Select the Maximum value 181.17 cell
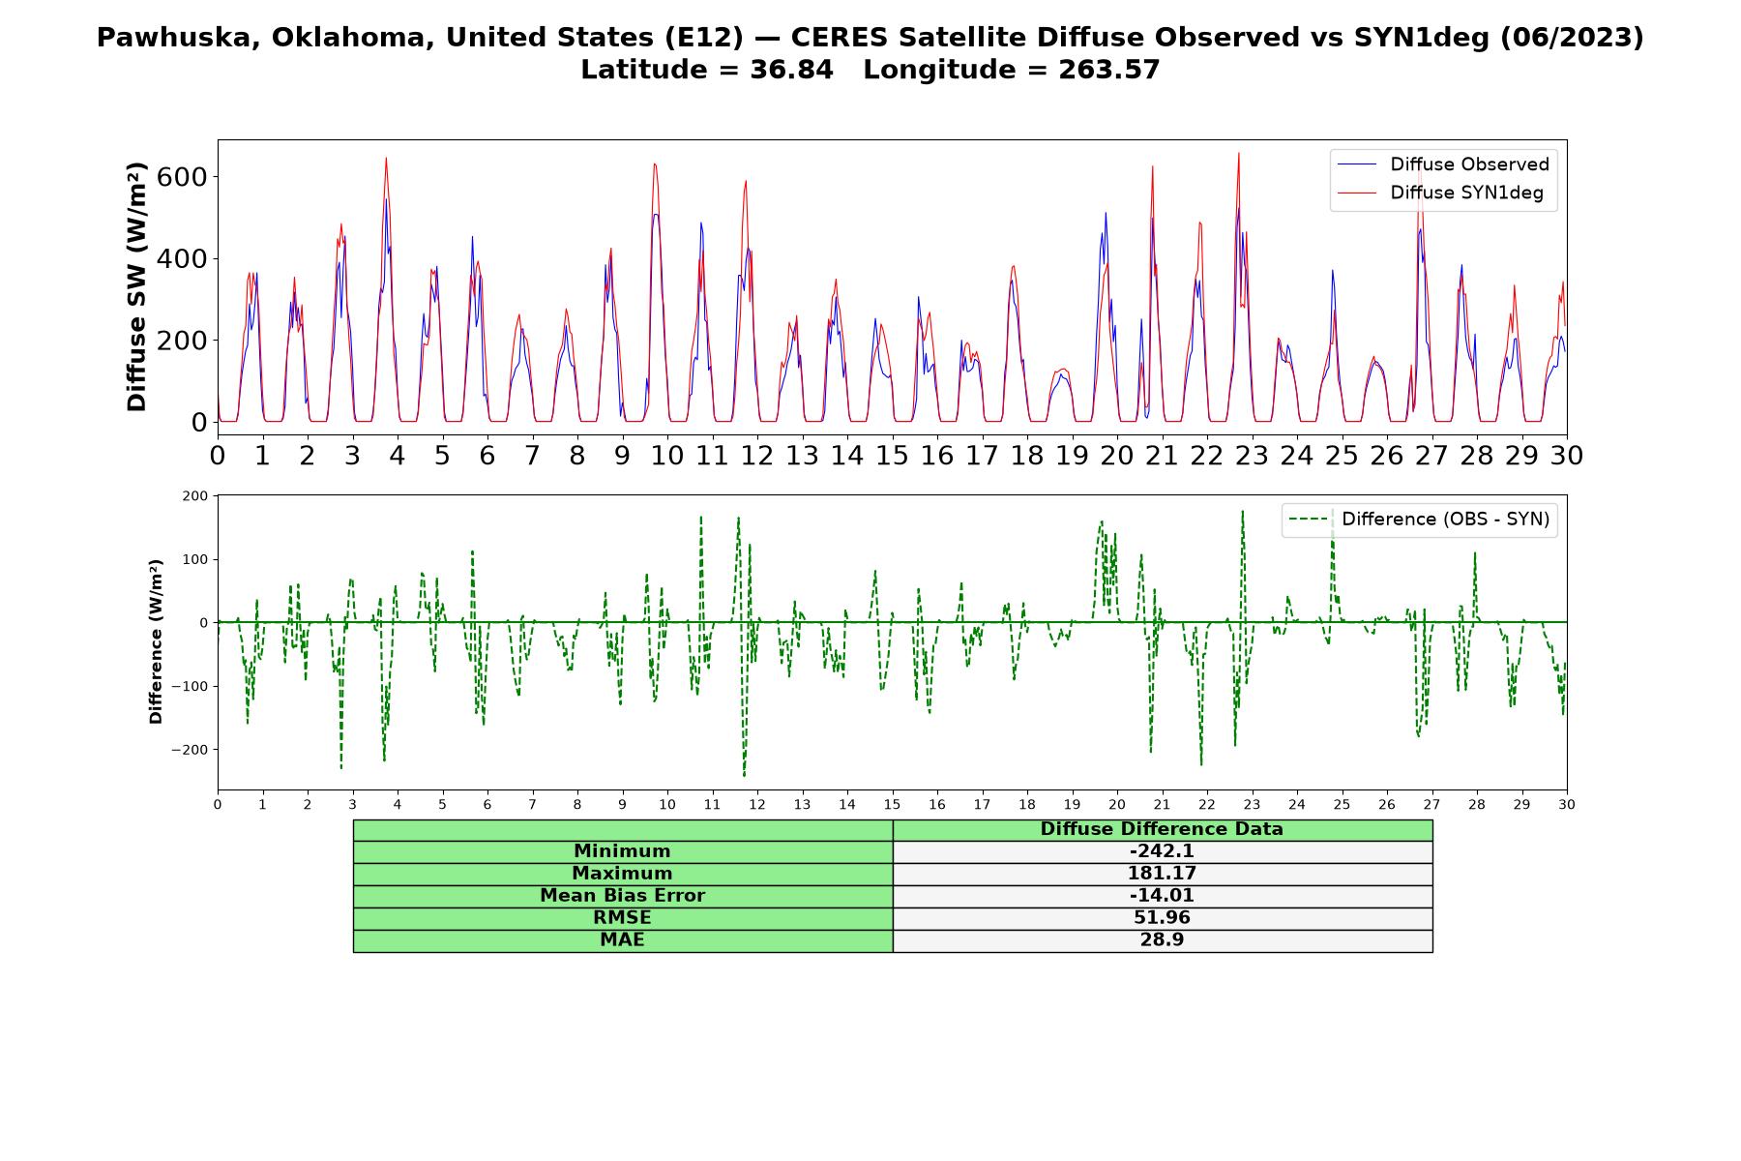1741x1161 pixels. coord(1162,874)
